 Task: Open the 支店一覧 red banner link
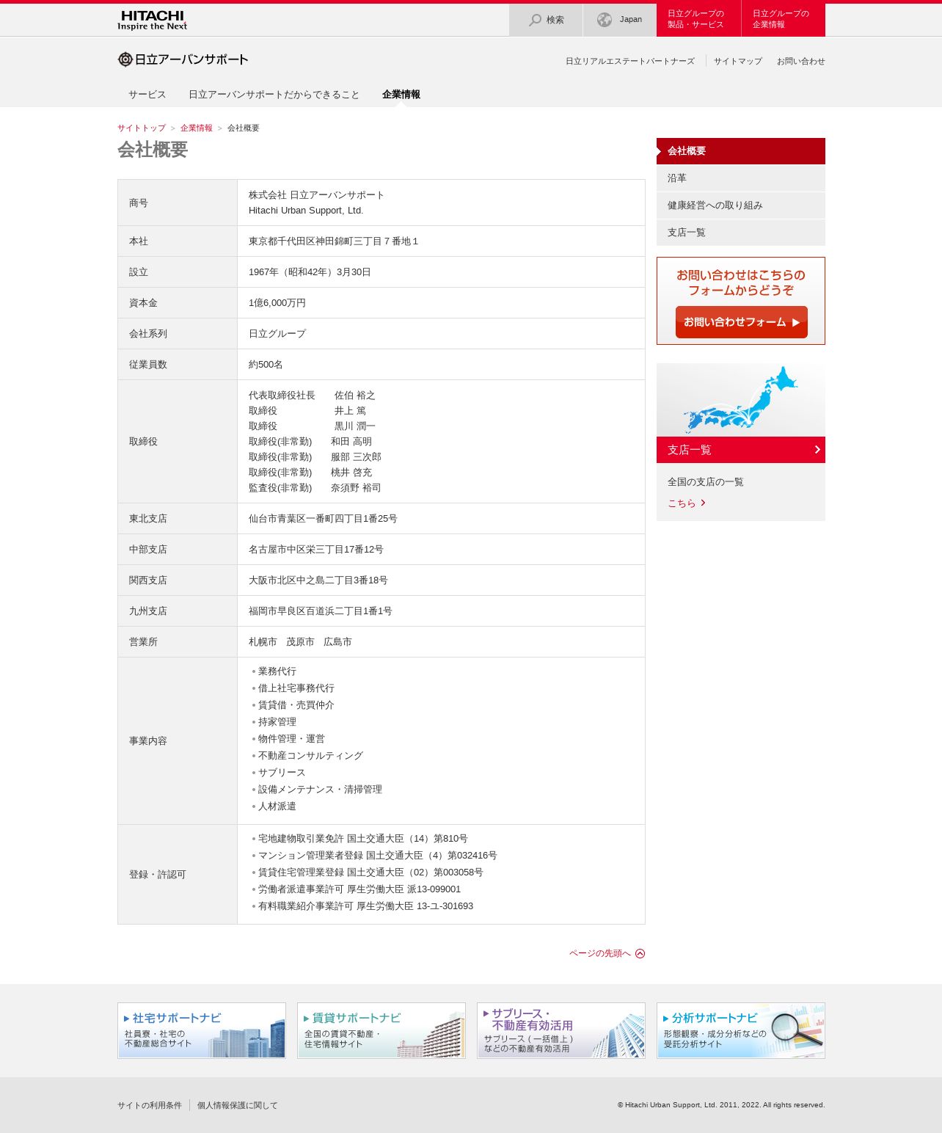coord(741,450)
